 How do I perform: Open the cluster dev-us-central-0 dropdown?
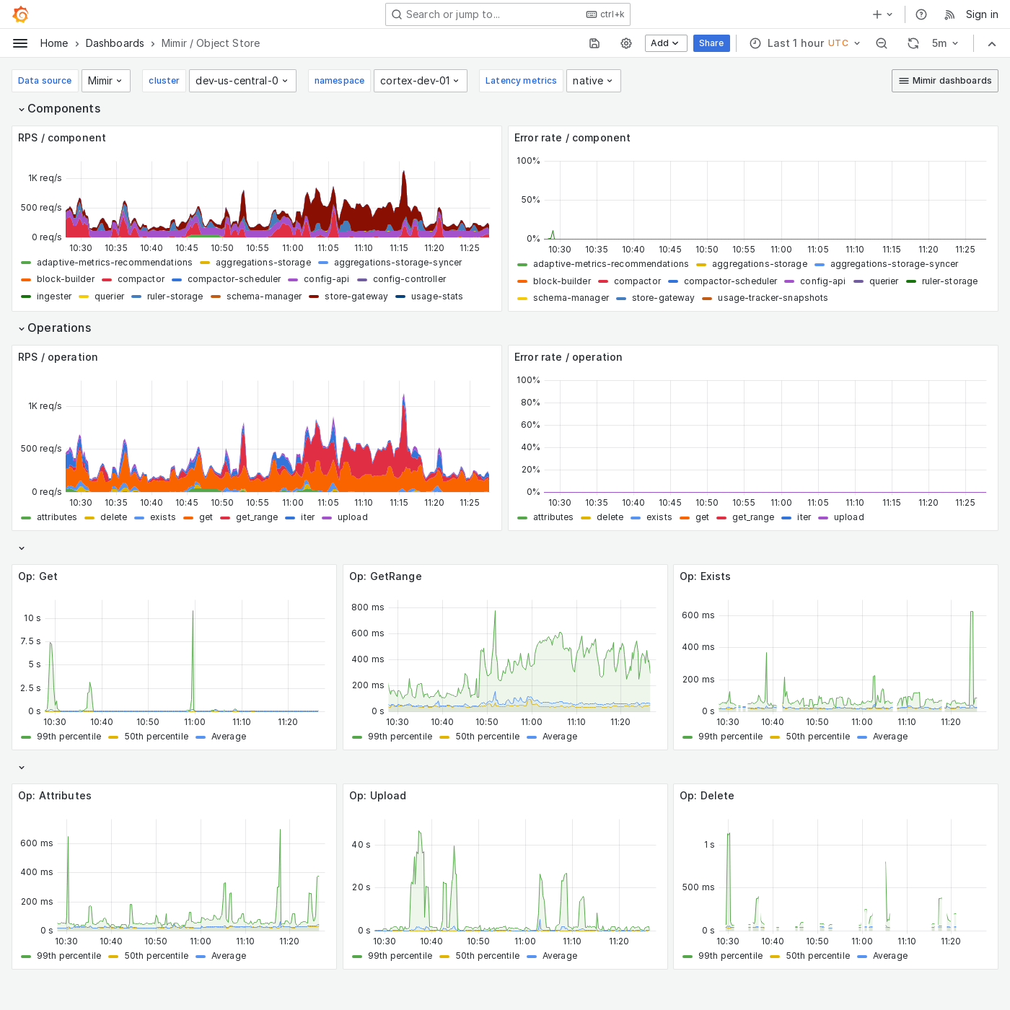[x=243, y=81]
